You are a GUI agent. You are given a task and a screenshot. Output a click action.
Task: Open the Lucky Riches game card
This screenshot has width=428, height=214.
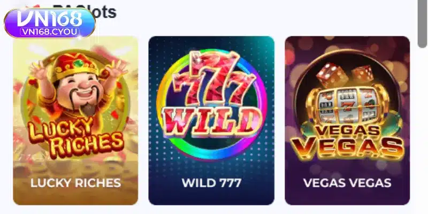click(x=75, y=120)
